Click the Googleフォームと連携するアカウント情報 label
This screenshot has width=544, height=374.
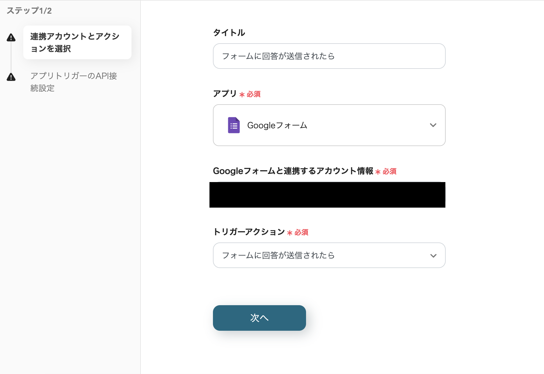(293, 171)
